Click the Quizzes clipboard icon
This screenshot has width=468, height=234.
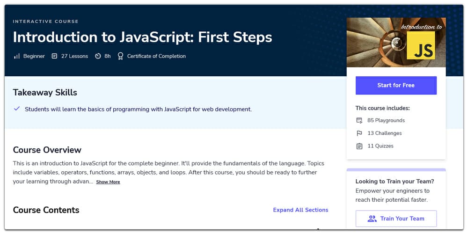click(x=359, y=146)
